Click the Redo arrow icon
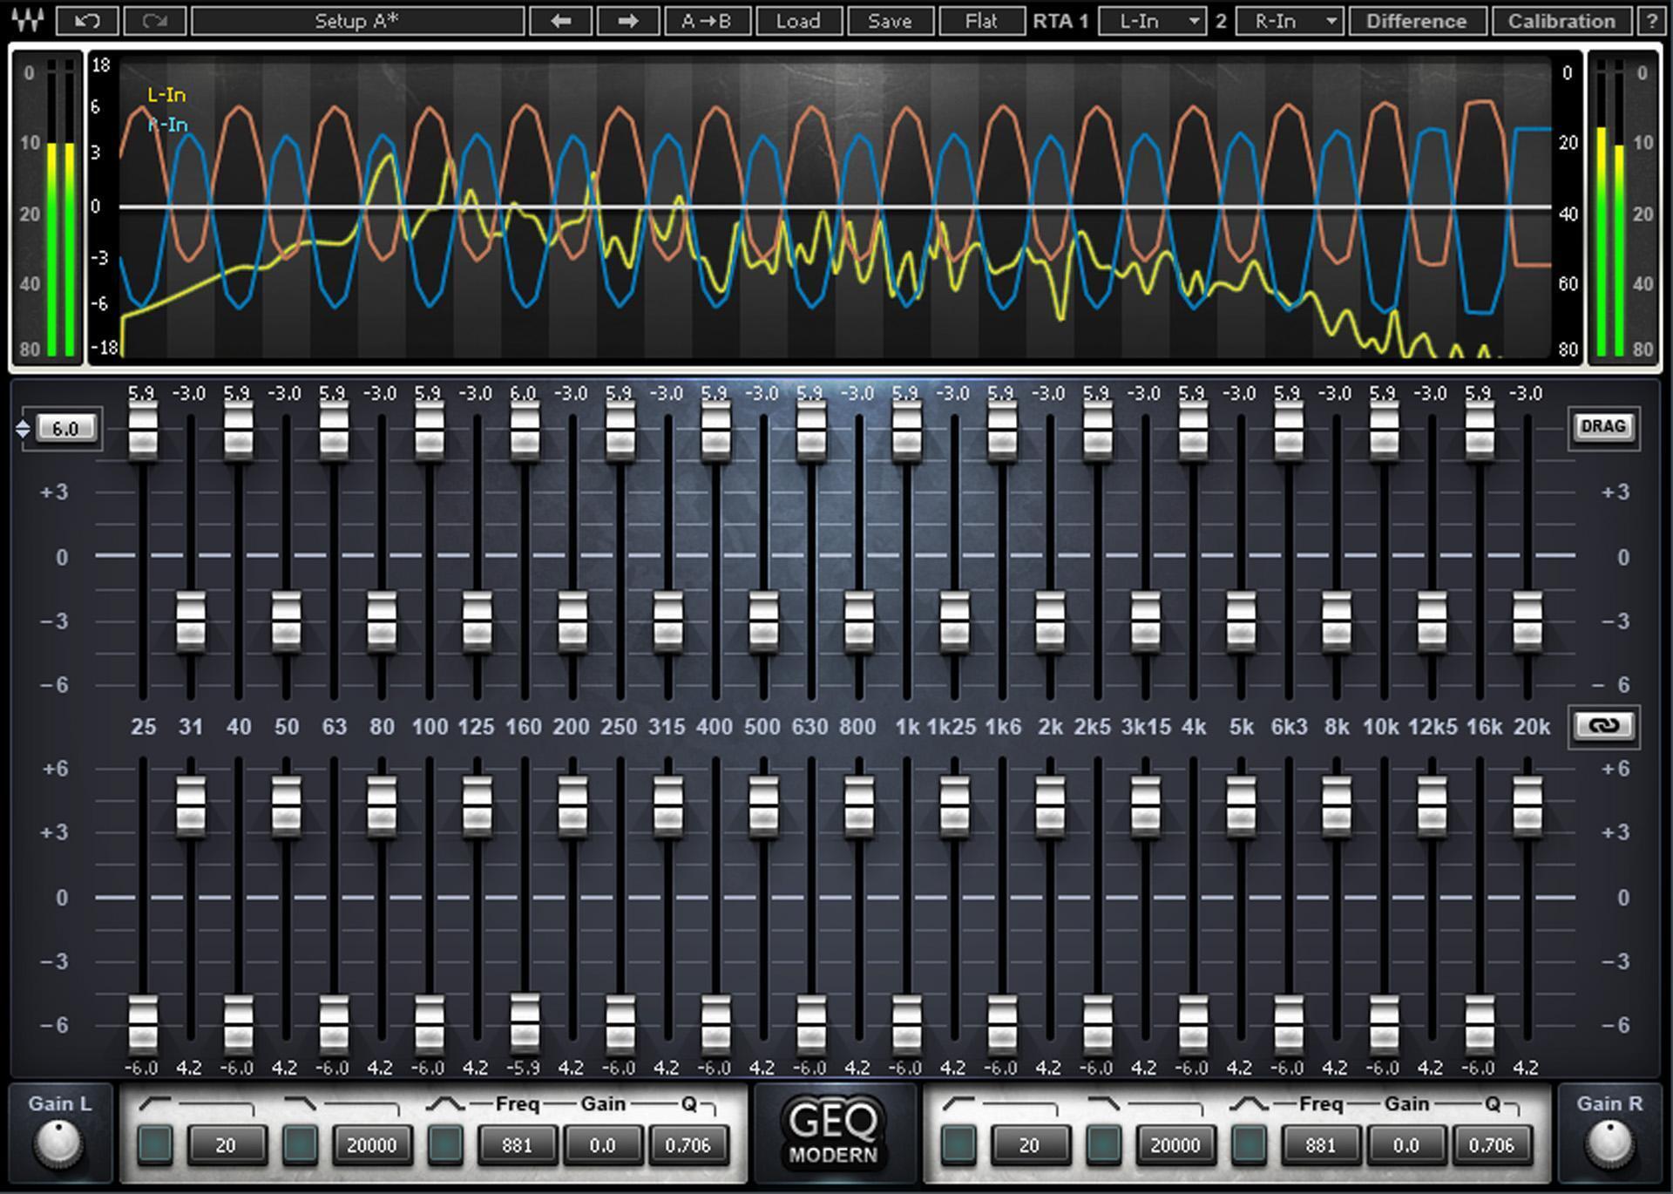Viewport: 1673px width, 1194px height. point(154,21)
